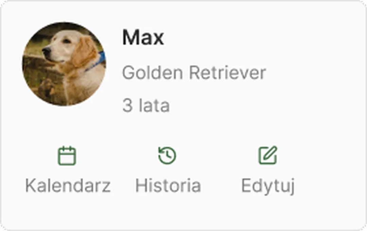367x231 pixels.
Task: Edit Max's profile using the square-pen icon
Action: pos(268,155)
